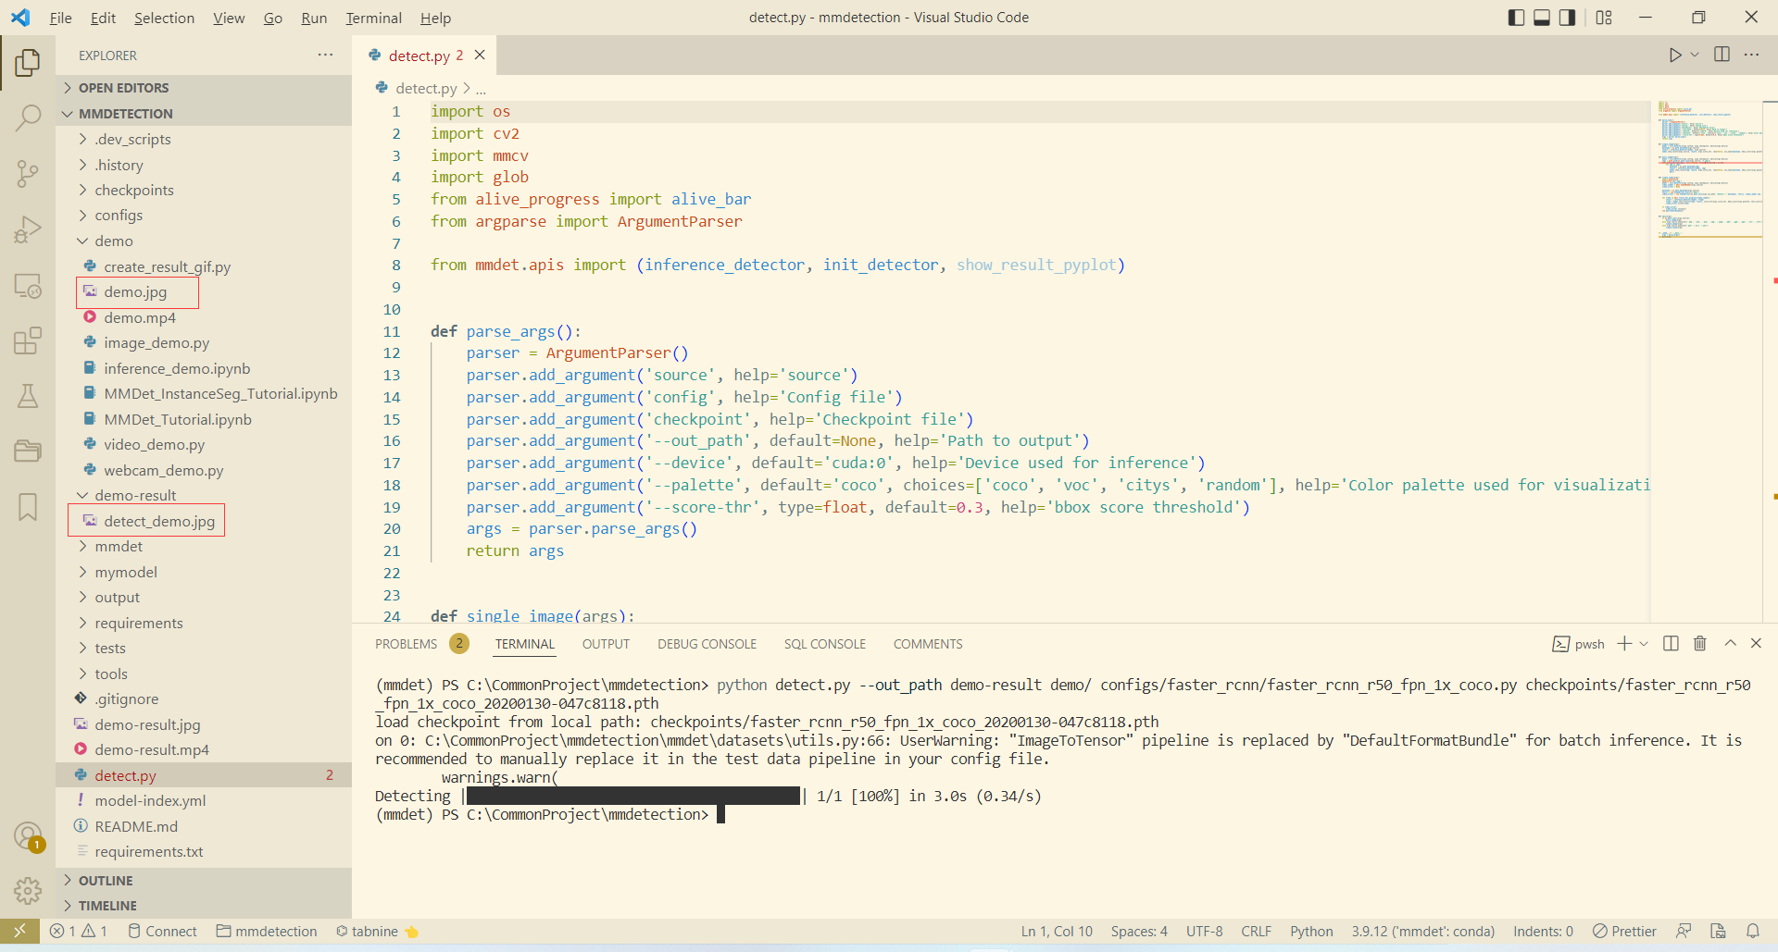Switch to the OUTPUT tab
Screen dimensions: 1778x952
606,644
